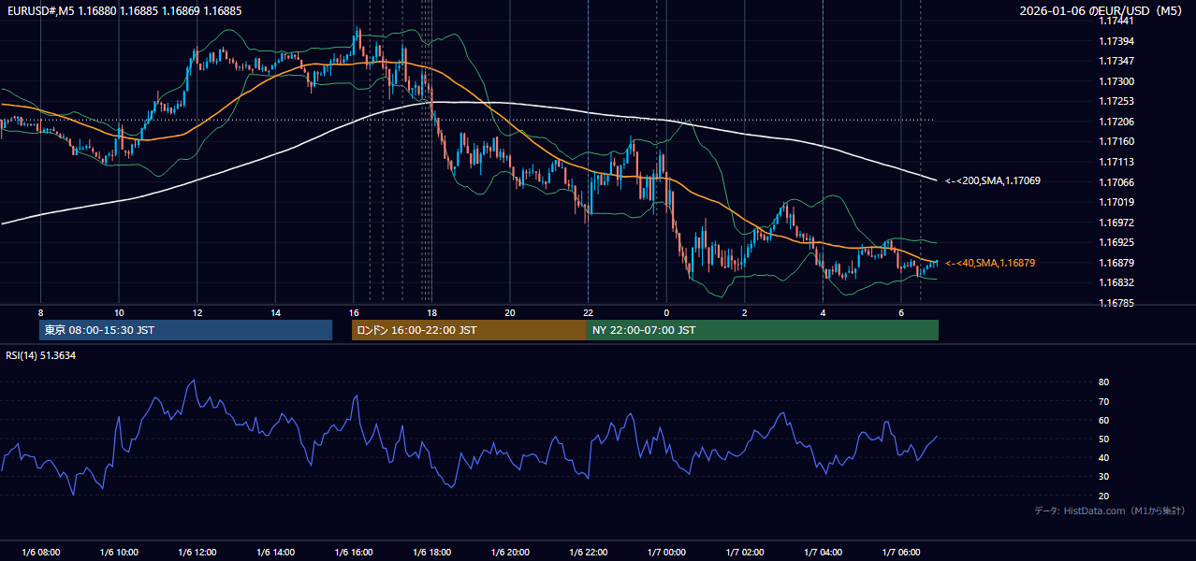Viewport: 1196px width, 561px height.
Task: Click hour tick 16 under price chart
Action: [x=354, y=312]
